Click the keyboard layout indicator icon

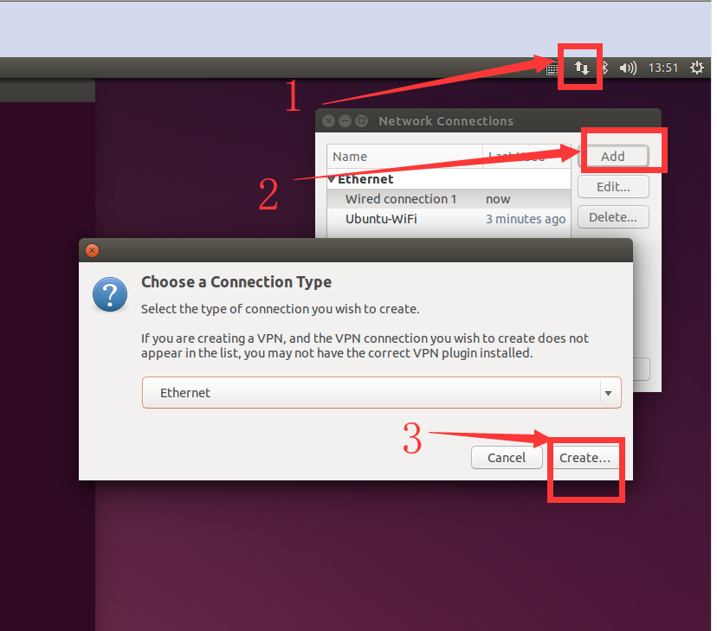tap(552, 69)
